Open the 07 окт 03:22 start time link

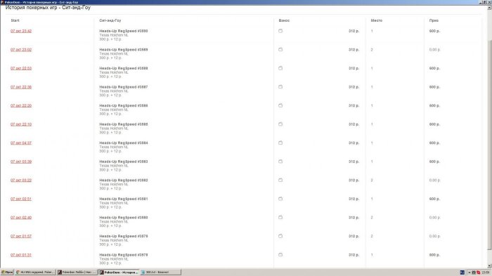[x=21, y=180]
